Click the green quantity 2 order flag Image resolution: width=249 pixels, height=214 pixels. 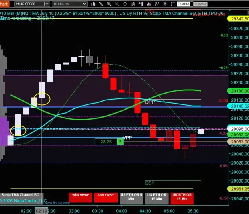coord(120,142)
